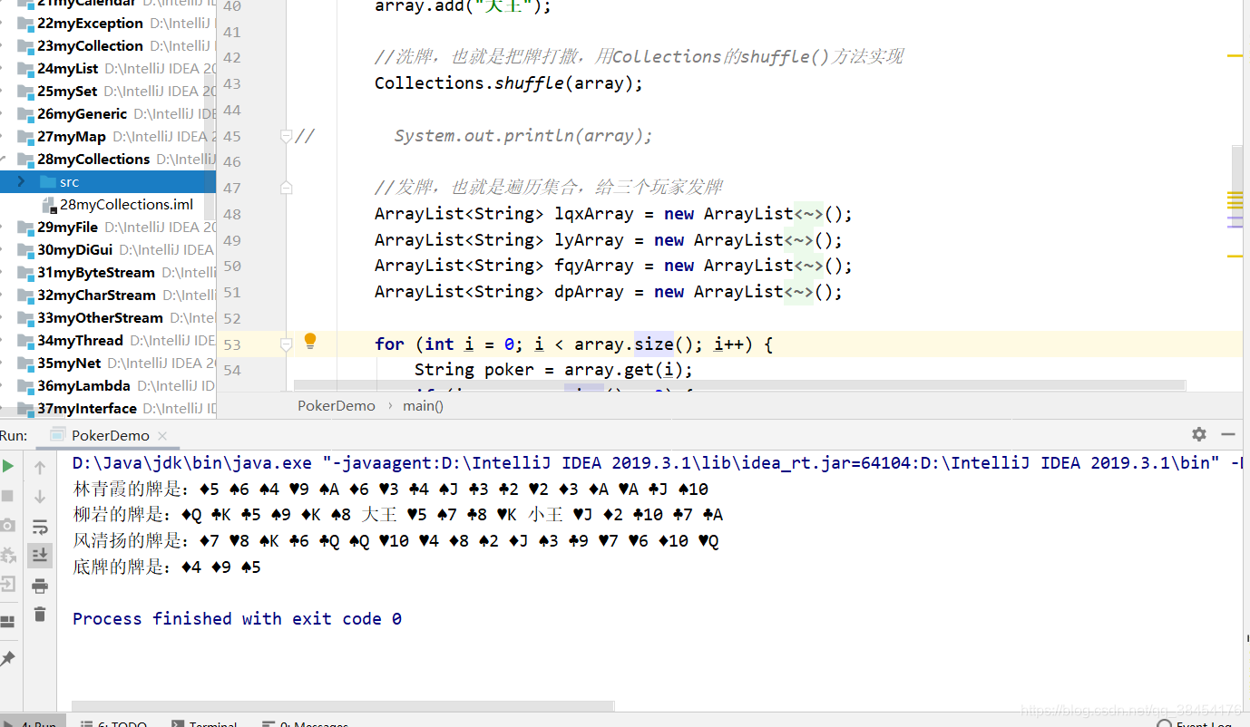The image size is (1250, 727).
Task: Click the console horizontal scrollbar
Action: point(343,705)
